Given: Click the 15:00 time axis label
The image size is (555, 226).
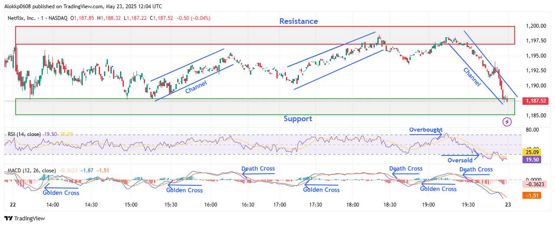Looking at the screenshot, I should click(x=131, y=205).
